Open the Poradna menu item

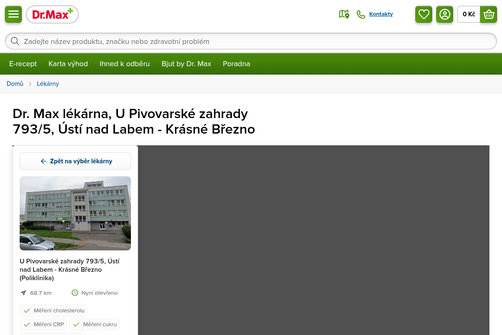tap(236, 64)
